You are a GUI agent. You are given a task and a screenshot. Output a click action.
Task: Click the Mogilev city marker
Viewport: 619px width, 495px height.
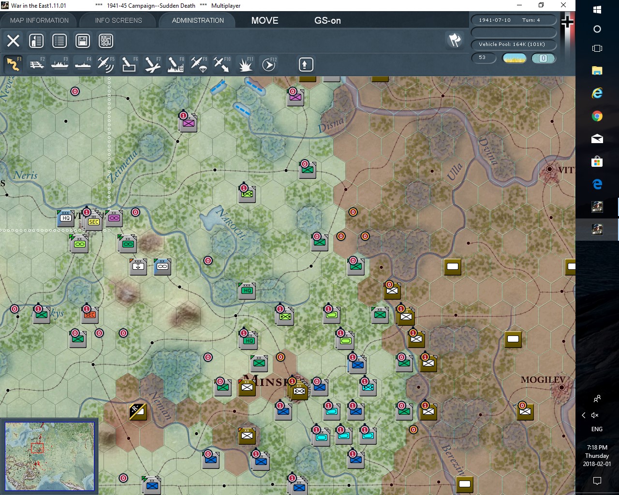tap(561, 387)
